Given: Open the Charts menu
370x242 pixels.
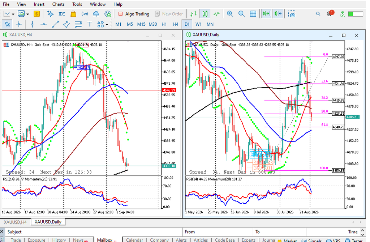Looking at the screenshot, I should pos(58,4).
